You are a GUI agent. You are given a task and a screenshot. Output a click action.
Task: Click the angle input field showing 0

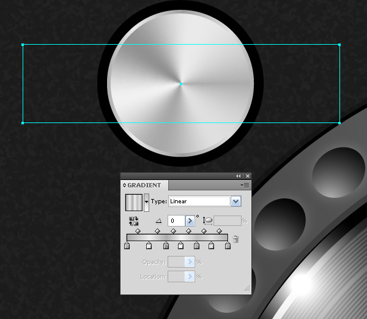[x=177, y=220]
